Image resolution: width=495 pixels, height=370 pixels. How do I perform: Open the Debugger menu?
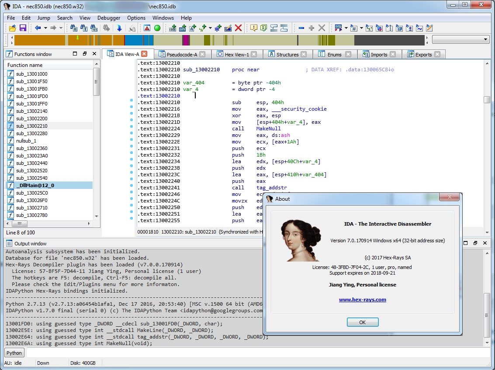109,17
